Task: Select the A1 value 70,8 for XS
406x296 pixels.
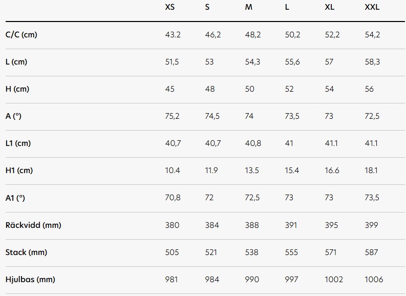Action: click(173, 198)
